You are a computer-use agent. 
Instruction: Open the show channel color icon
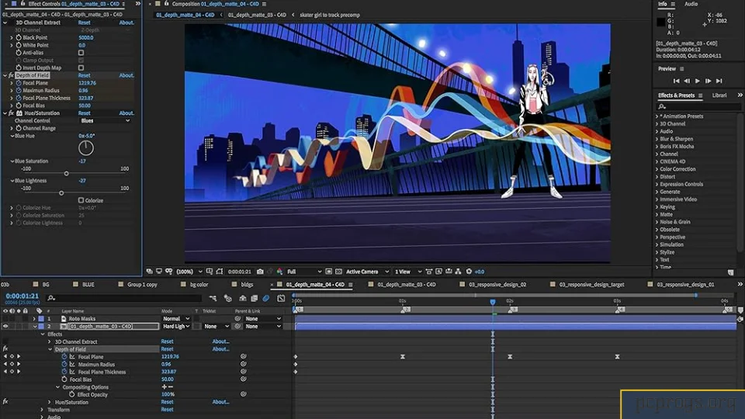click(279, 272)
